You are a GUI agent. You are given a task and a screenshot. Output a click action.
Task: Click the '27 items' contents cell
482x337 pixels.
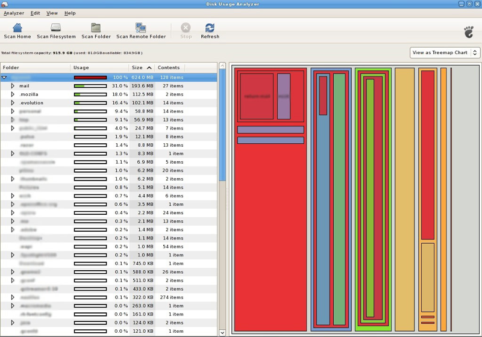tap(173, 86)
